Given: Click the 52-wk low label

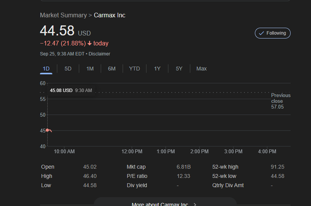Looking at the screenshot, I should (x=224, y=176).
